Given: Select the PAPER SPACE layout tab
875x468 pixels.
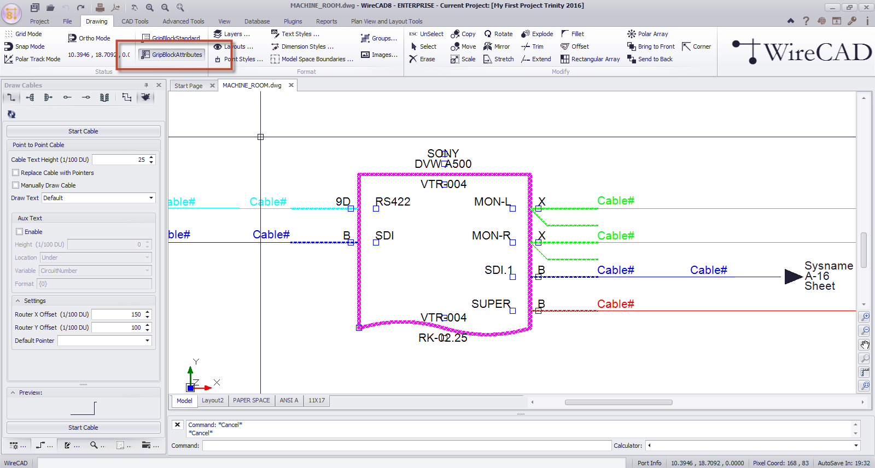Looking at the screenshot, I should click(x=252, y=400).
